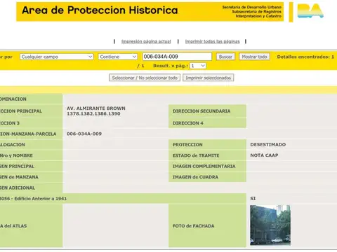This screenshot has height=252, width=337.
Task: Click the Imprimir seleccionados button
Action: 209,78
